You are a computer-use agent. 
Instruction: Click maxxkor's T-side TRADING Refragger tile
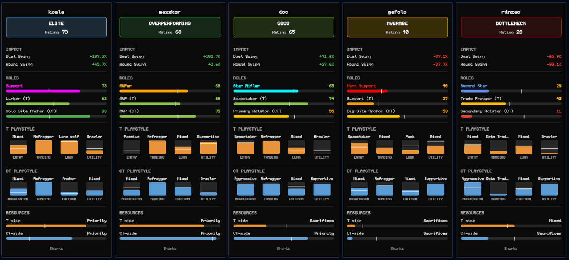[157, 147]
